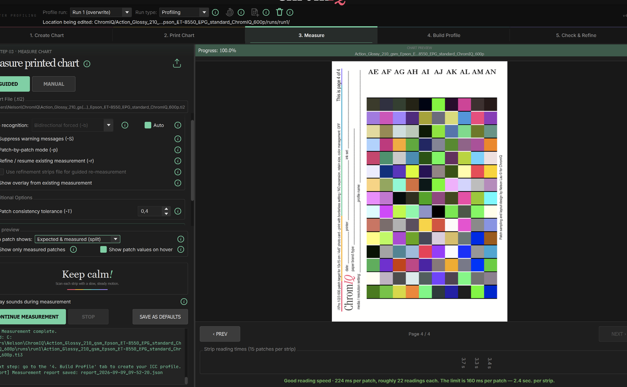The image size is (627, 387).
Task: Toggle Patch-by-patch mode (-p) option
Action: click(x=28, y=150)
